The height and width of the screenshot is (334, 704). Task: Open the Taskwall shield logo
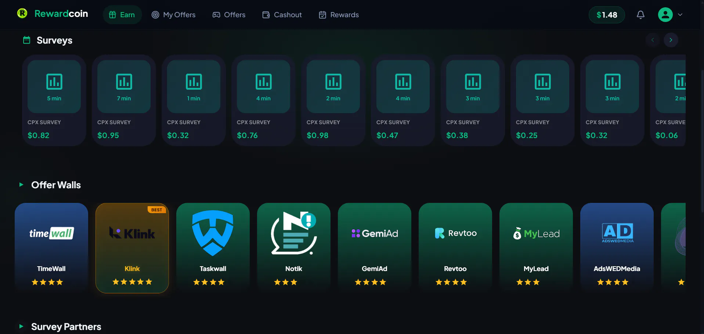[213, 233]
